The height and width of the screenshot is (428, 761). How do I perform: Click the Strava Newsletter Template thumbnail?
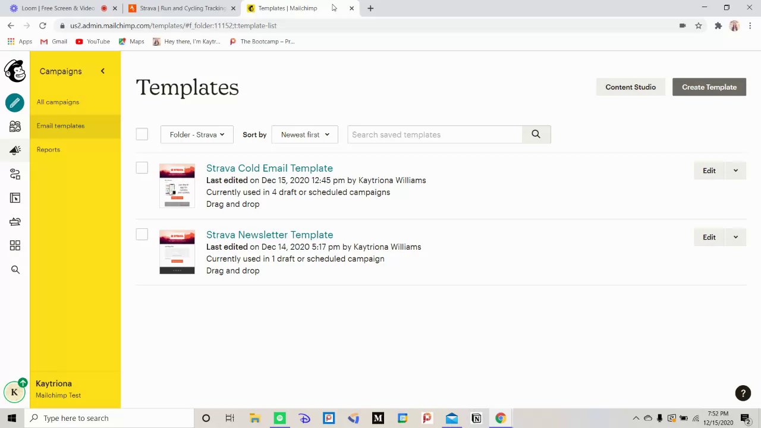[x=177, y=251]
